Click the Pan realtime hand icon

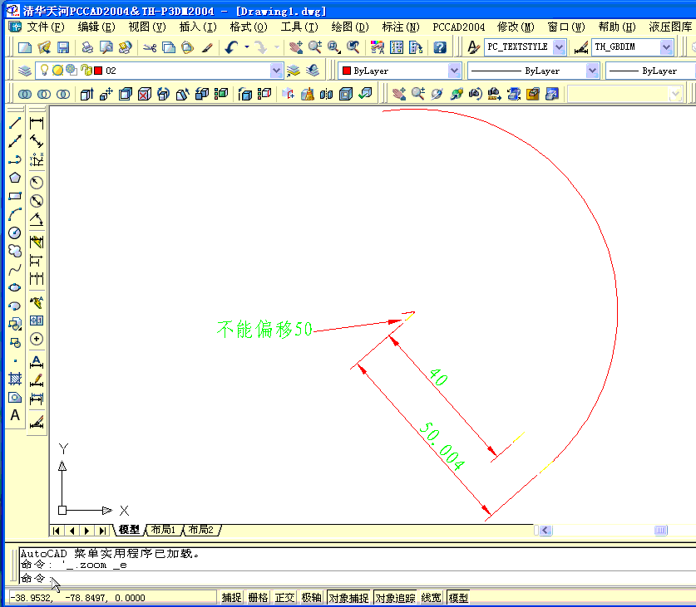pos(296,47)
